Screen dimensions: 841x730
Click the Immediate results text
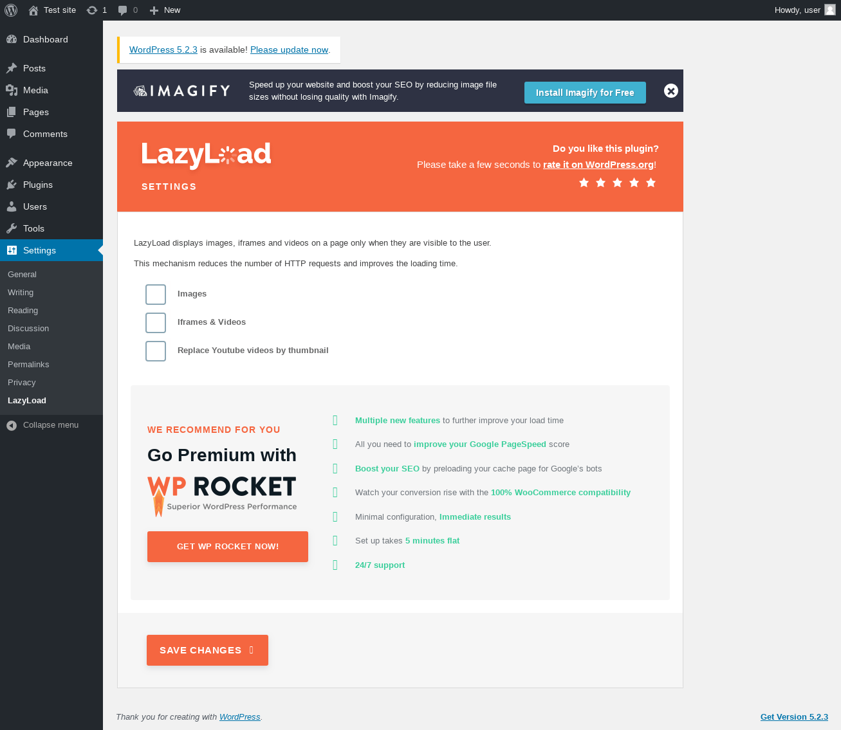click(475, 516)
